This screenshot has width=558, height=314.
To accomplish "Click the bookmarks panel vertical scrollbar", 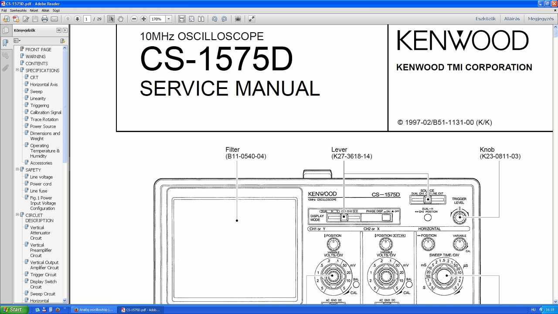I will click(65, 174).
